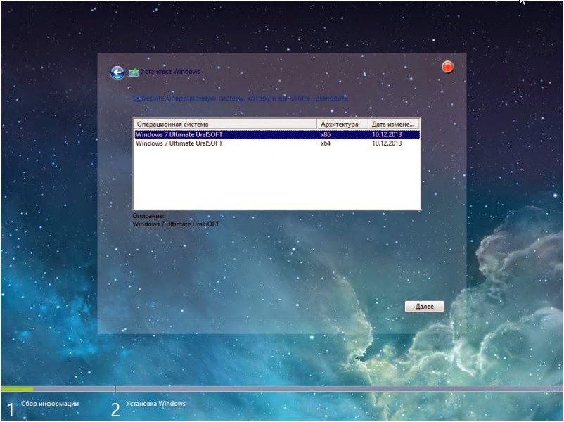
Task: Select the Windows 7 Ultimate UralSOFT x64 row
Action: pos(277,143)
